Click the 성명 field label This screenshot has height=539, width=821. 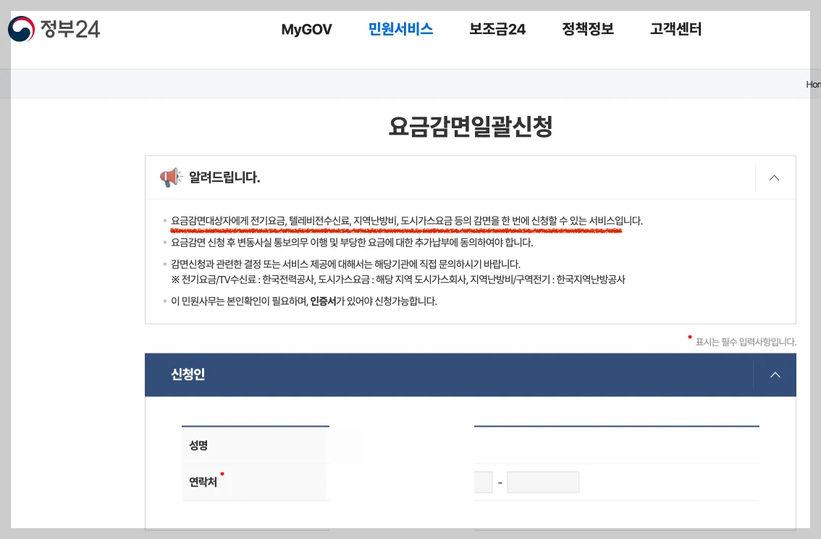point(198,446)
